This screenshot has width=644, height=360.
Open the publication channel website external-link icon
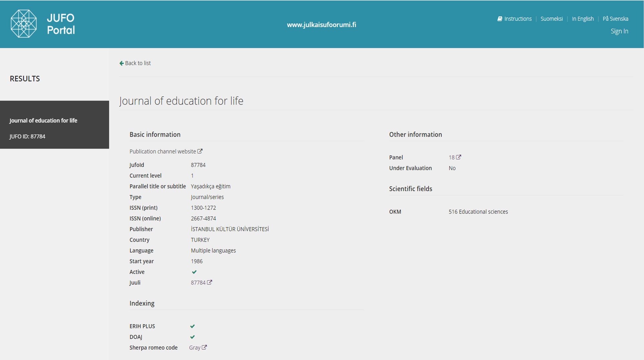point(200,151)
